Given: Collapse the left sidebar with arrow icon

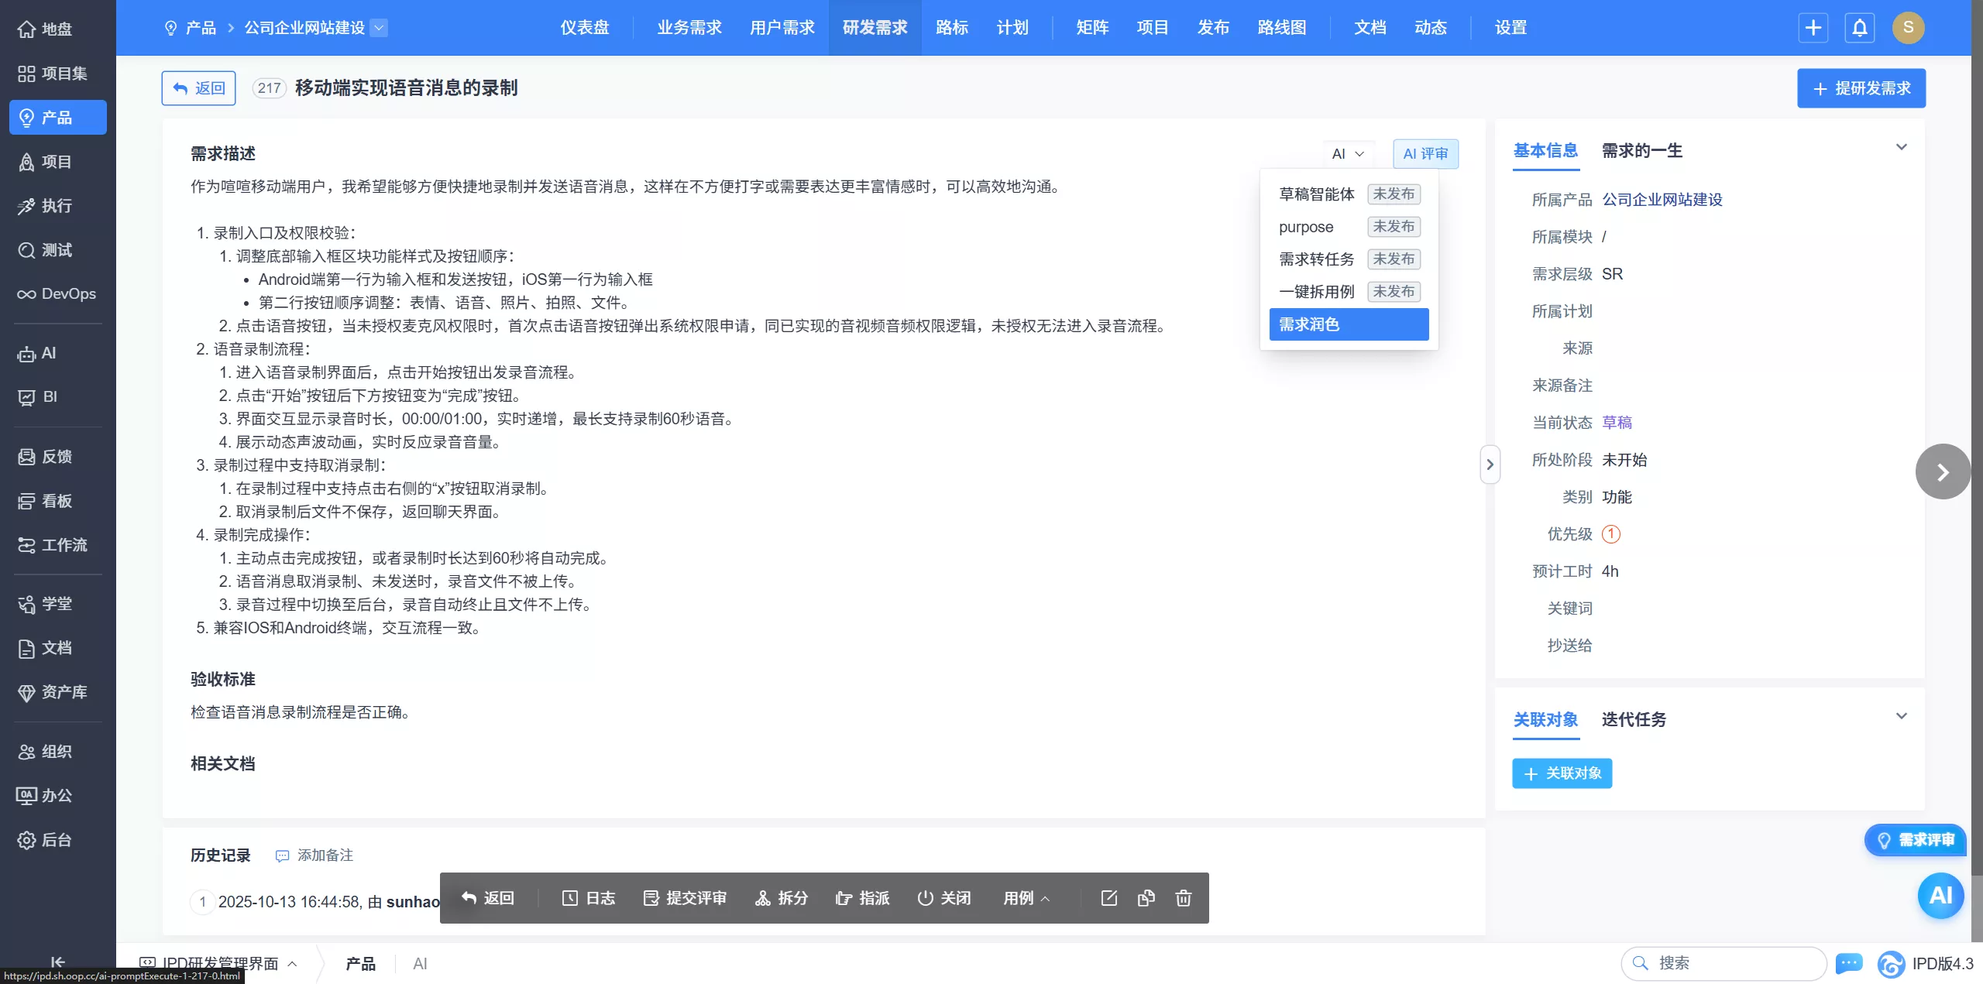Looking at the screenshot, I should [x=57, y=962].
